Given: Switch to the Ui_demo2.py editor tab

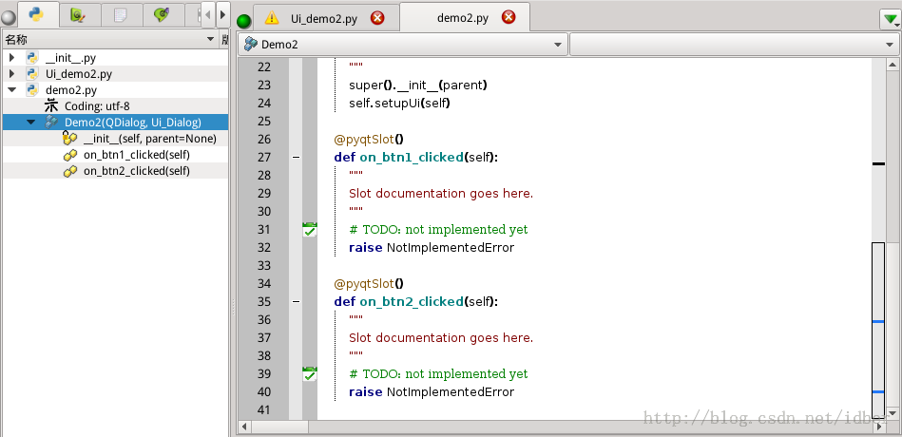Looking at the screenshot, I should coord(324,18).
